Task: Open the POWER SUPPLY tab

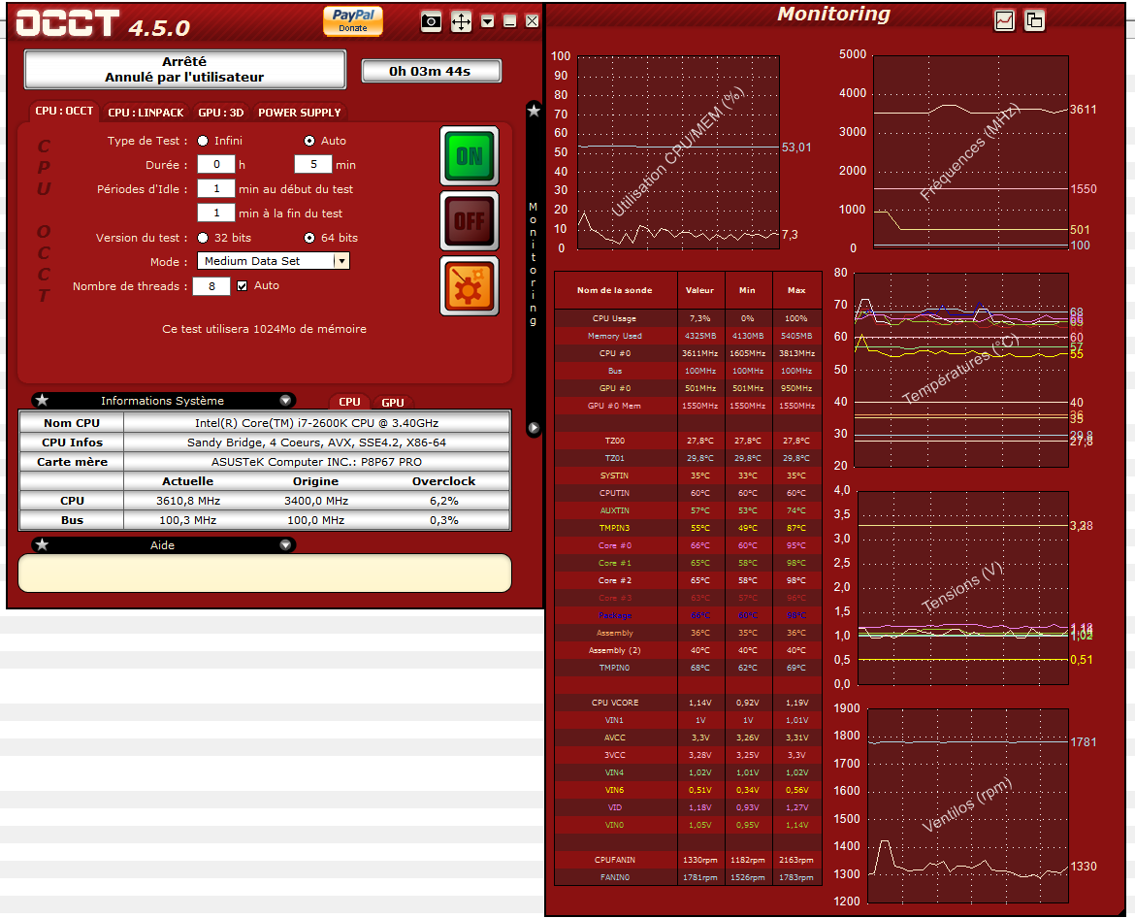Action: tap(300, 113)
